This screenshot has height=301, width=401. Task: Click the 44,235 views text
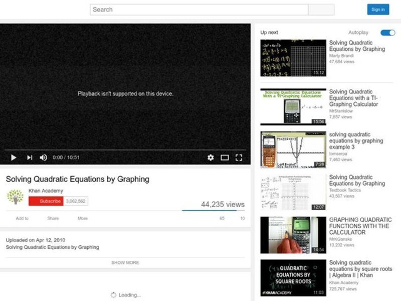(223, 204)
